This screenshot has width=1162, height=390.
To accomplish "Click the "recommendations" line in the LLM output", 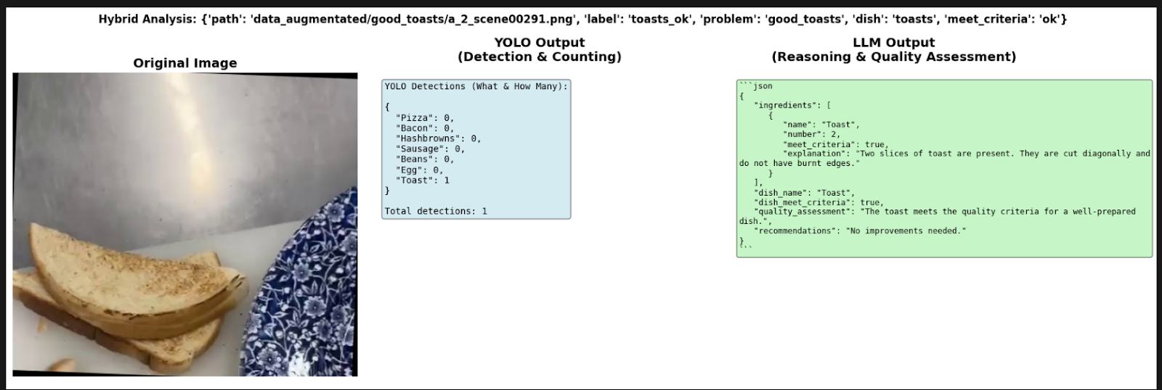I will [x=860, y=231].
